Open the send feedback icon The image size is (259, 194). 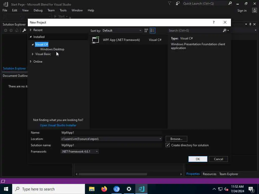click(x=178, y=3)
